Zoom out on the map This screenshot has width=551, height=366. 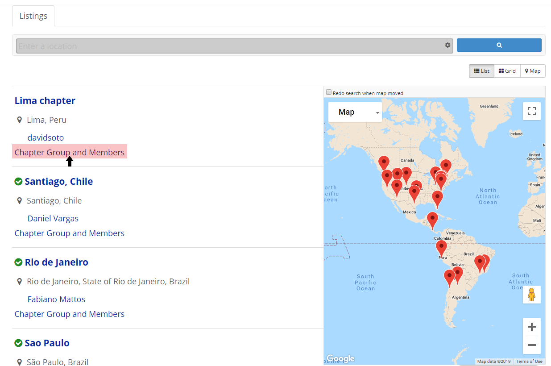532,345
